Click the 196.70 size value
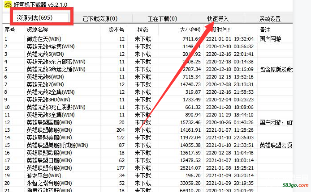 [x=193, y=175]
